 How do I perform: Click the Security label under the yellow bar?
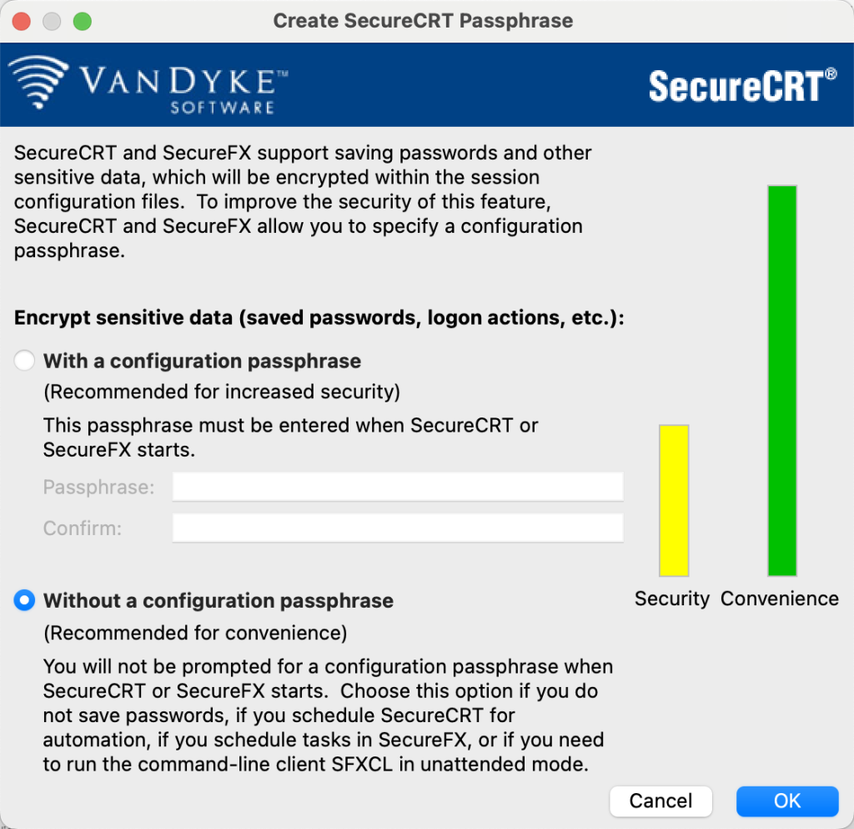pos(672,599)
